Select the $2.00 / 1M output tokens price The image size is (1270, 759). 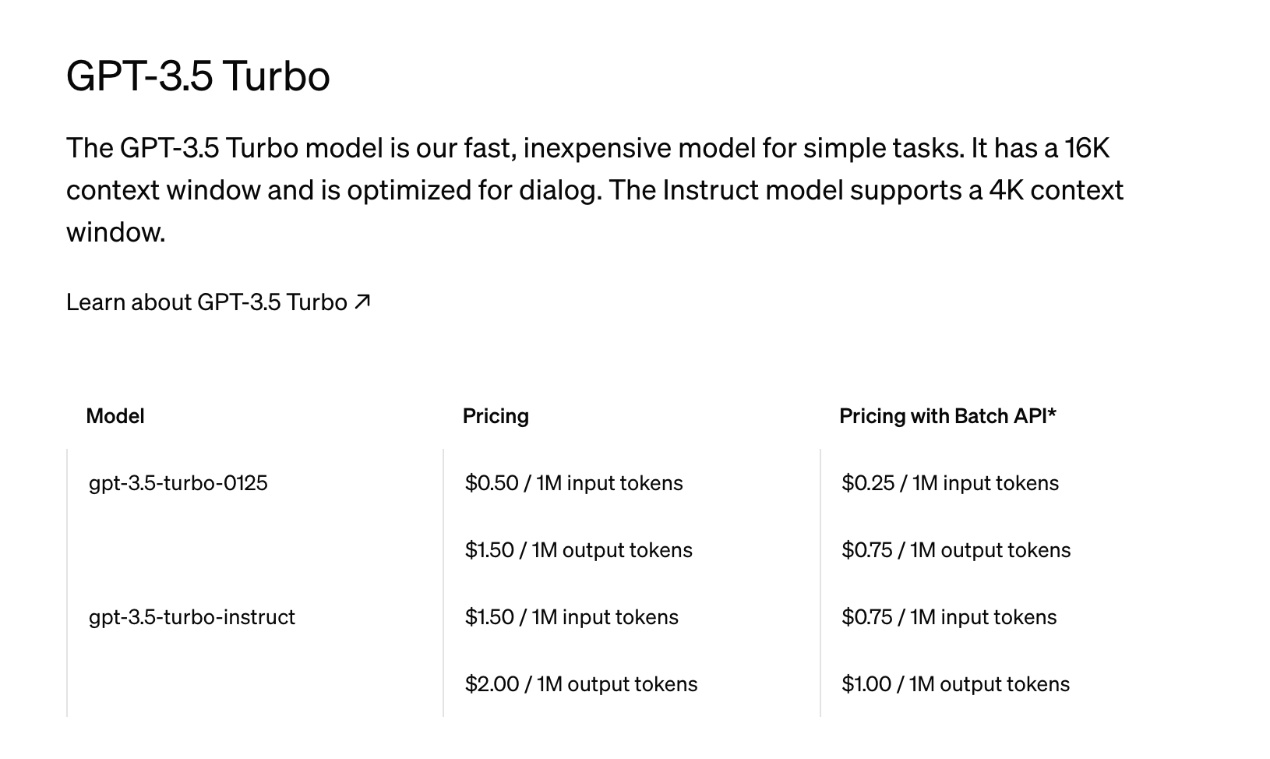point(581,684)
